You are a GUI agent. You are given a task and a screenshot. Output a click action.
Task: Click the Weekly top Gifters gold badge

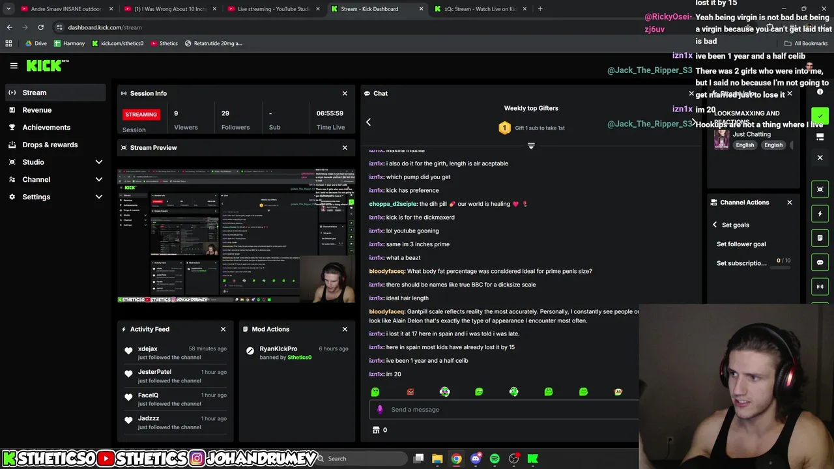[x=504, y=128]
